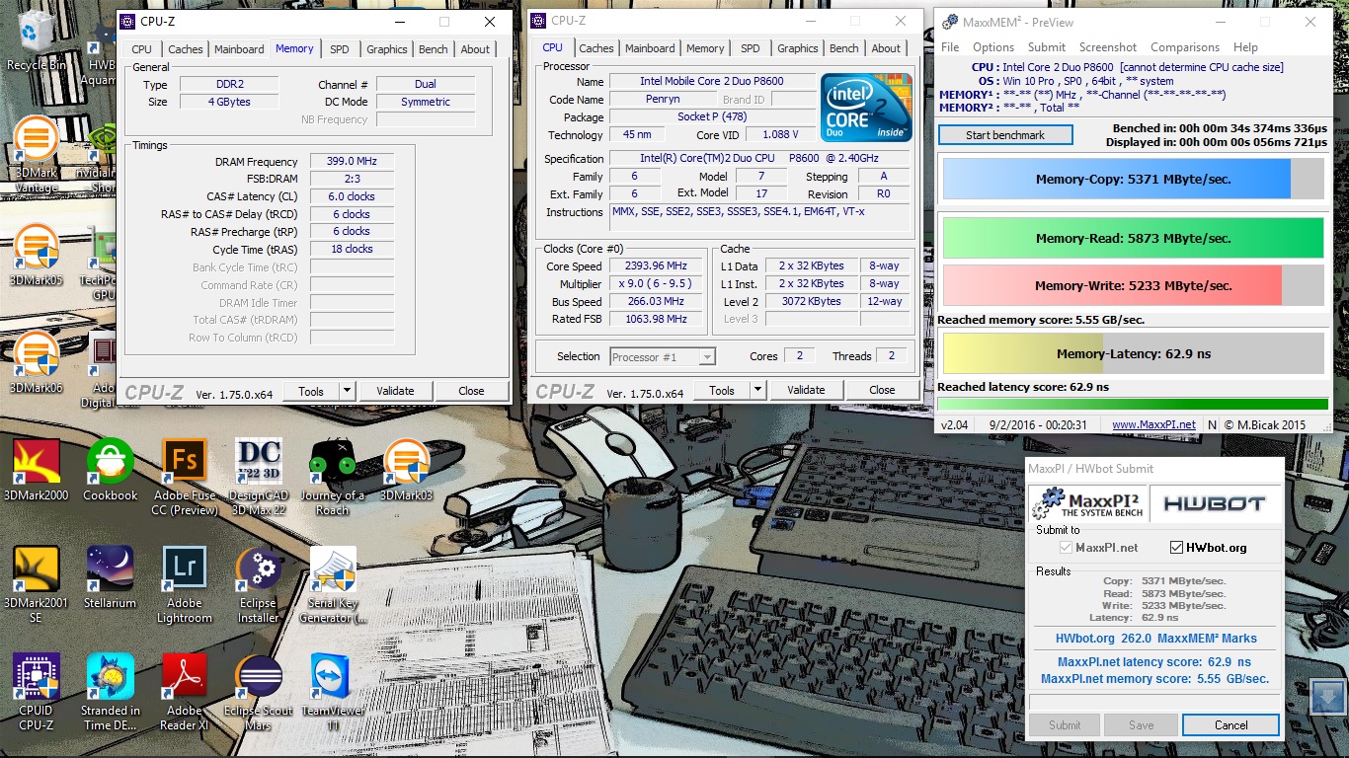Viewport: 1349px width, 758px height.
Task: Open Mainboard tab in Memory CPU-Z window
Action: click(x=239, y=49)
